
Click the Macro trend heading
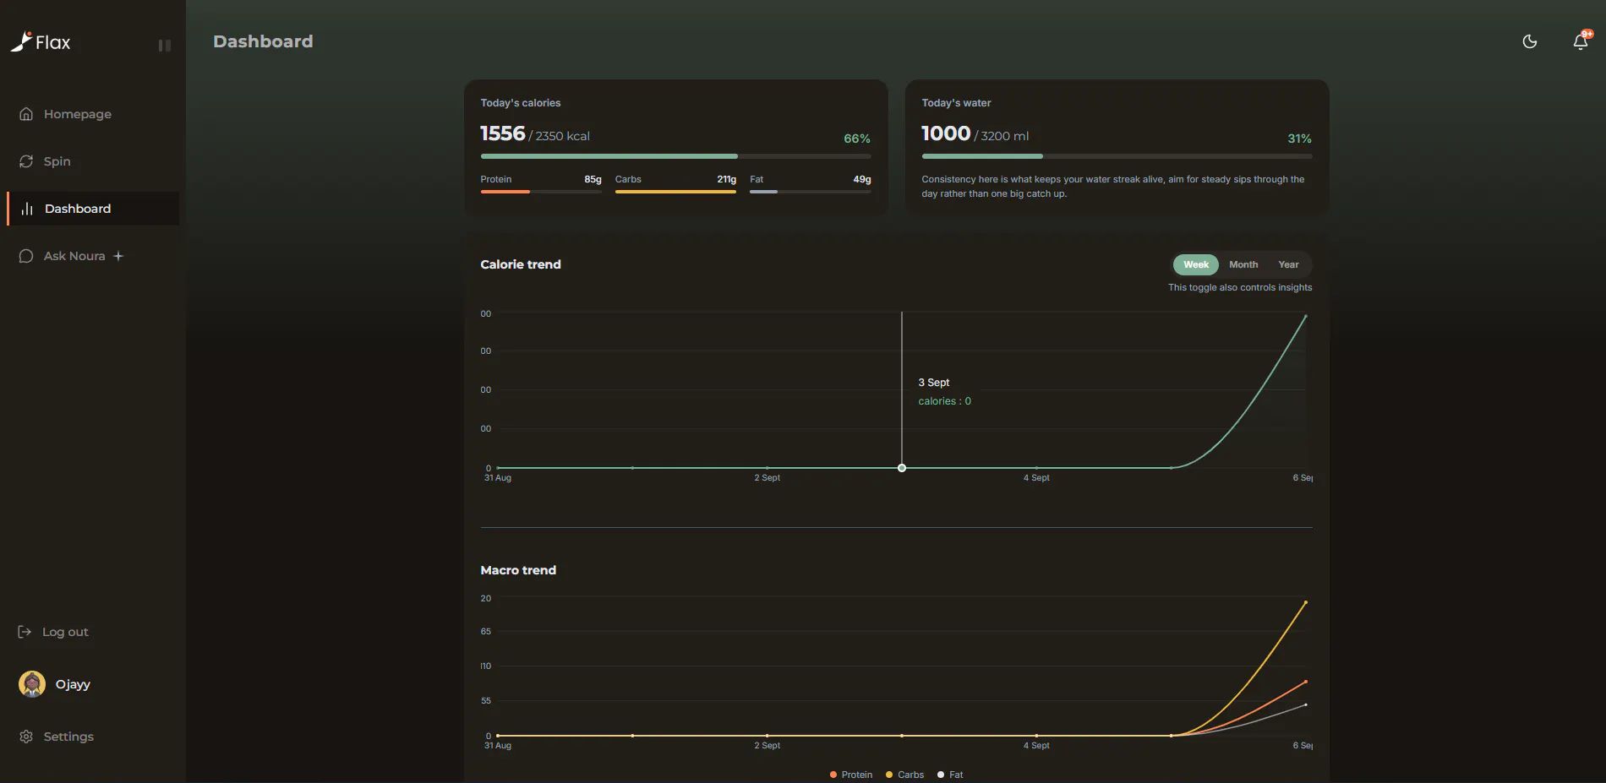point(518,570)
